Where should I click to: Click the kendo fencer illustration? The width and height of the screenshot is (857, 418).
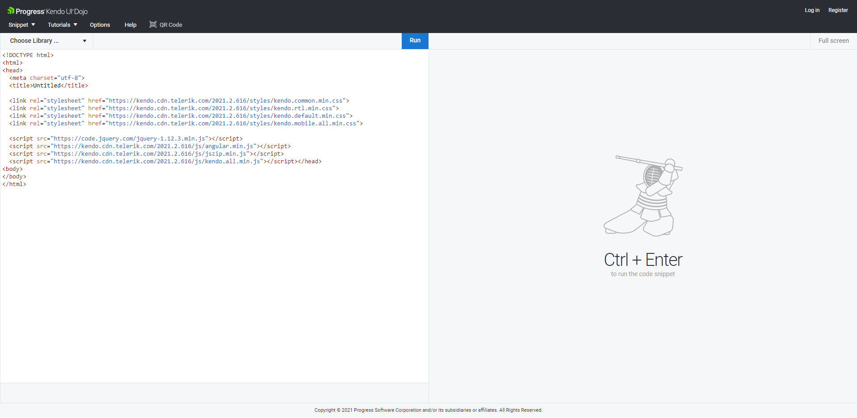(x=643, y=195)
